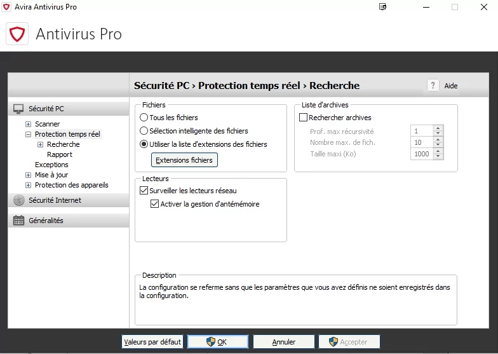Increase Taille maxi (Ko) value
The width and height of the screenshot is (498, 354).
click(438, 151)
